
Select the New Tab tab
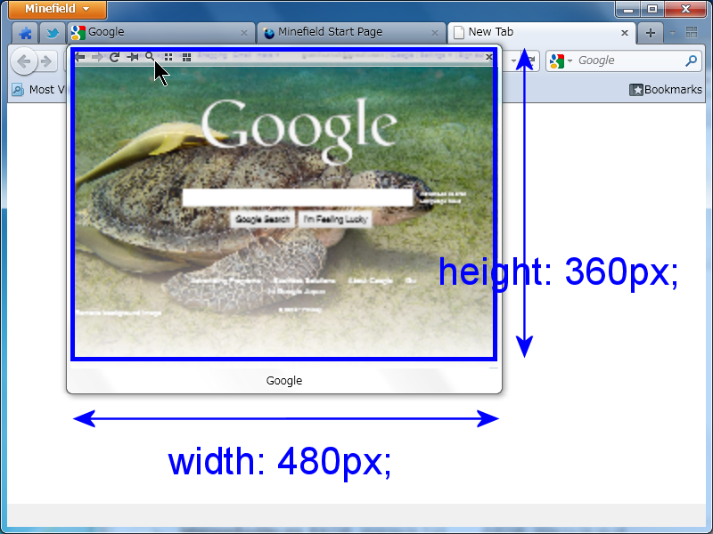[541, 32]
